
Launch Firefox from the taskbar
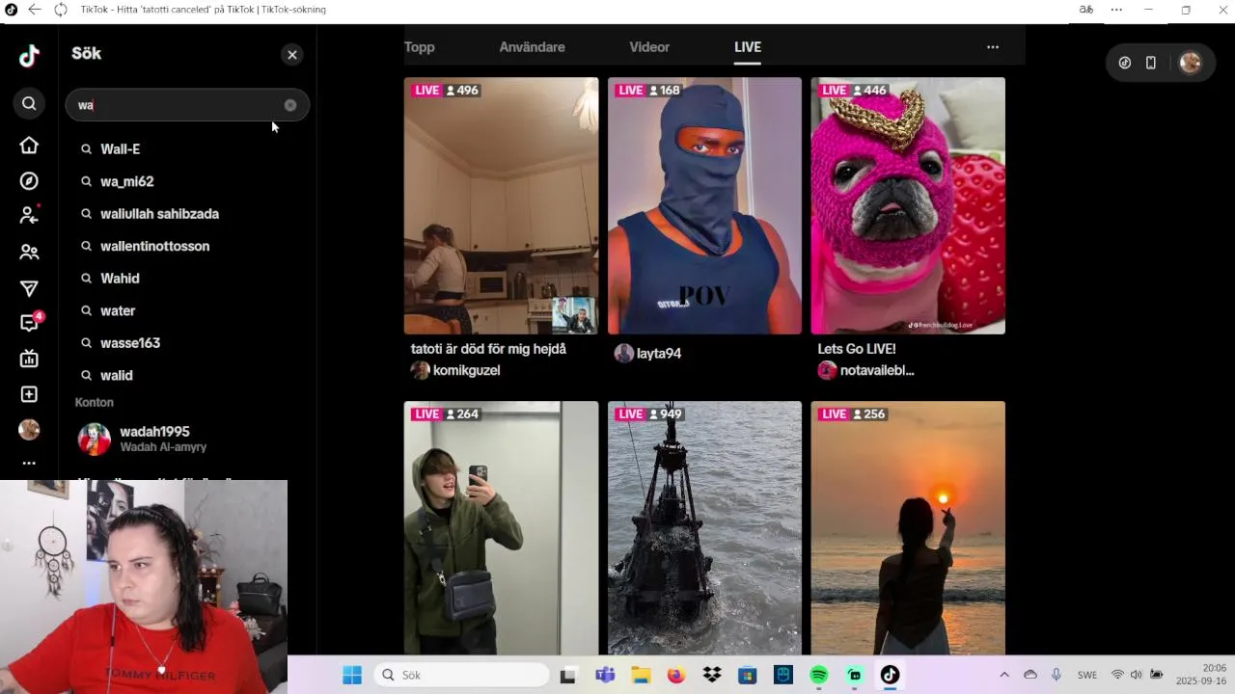[676, 675]
